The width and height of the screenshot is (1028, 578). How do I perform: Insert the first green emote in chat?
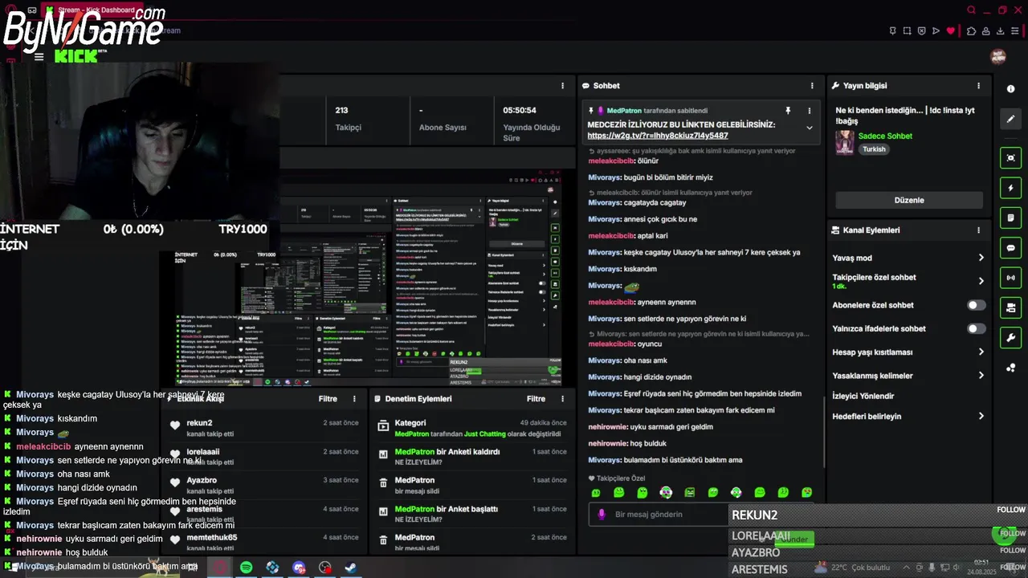pyautogui.click(x=595, y=492)
